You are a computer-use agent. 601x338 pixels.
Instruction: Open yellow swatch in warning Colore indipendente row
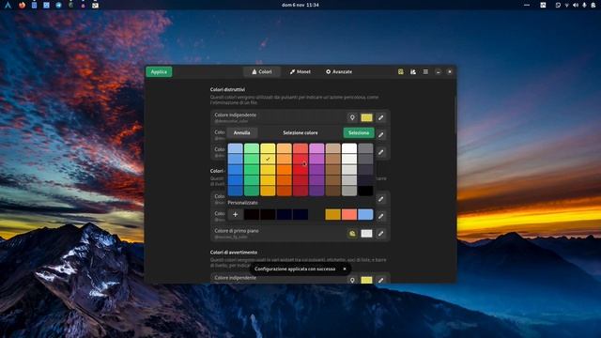coord(366,280)
